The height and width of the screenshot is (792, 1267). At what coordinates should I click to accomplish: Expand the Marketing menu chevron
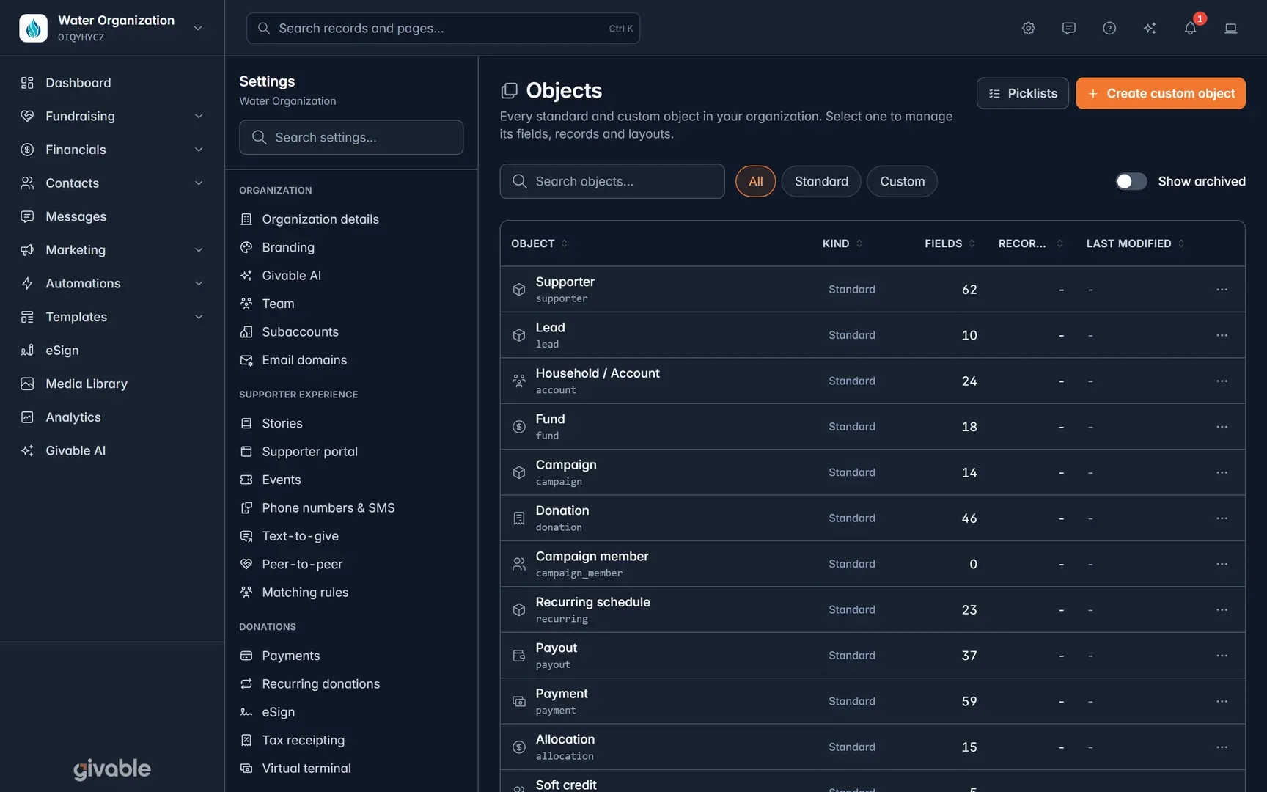coord(199,250)
